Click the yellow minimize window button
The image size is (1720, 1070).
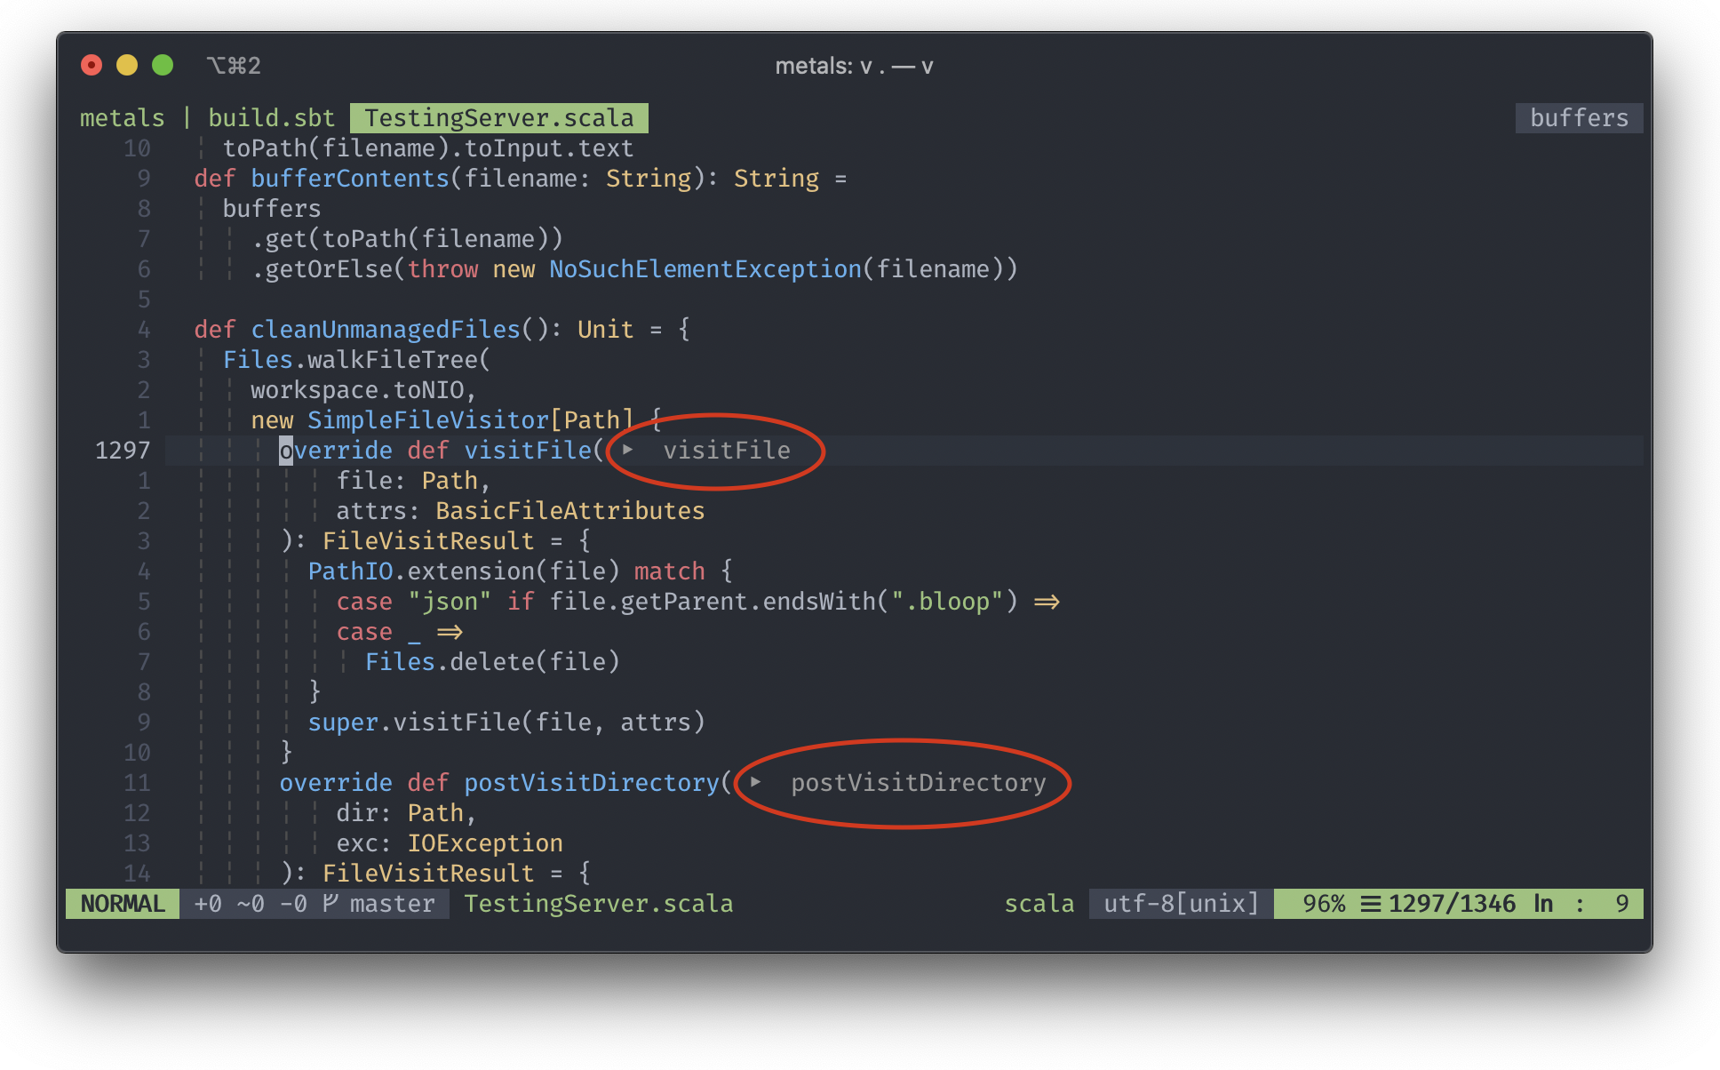[x=127, y=66]
